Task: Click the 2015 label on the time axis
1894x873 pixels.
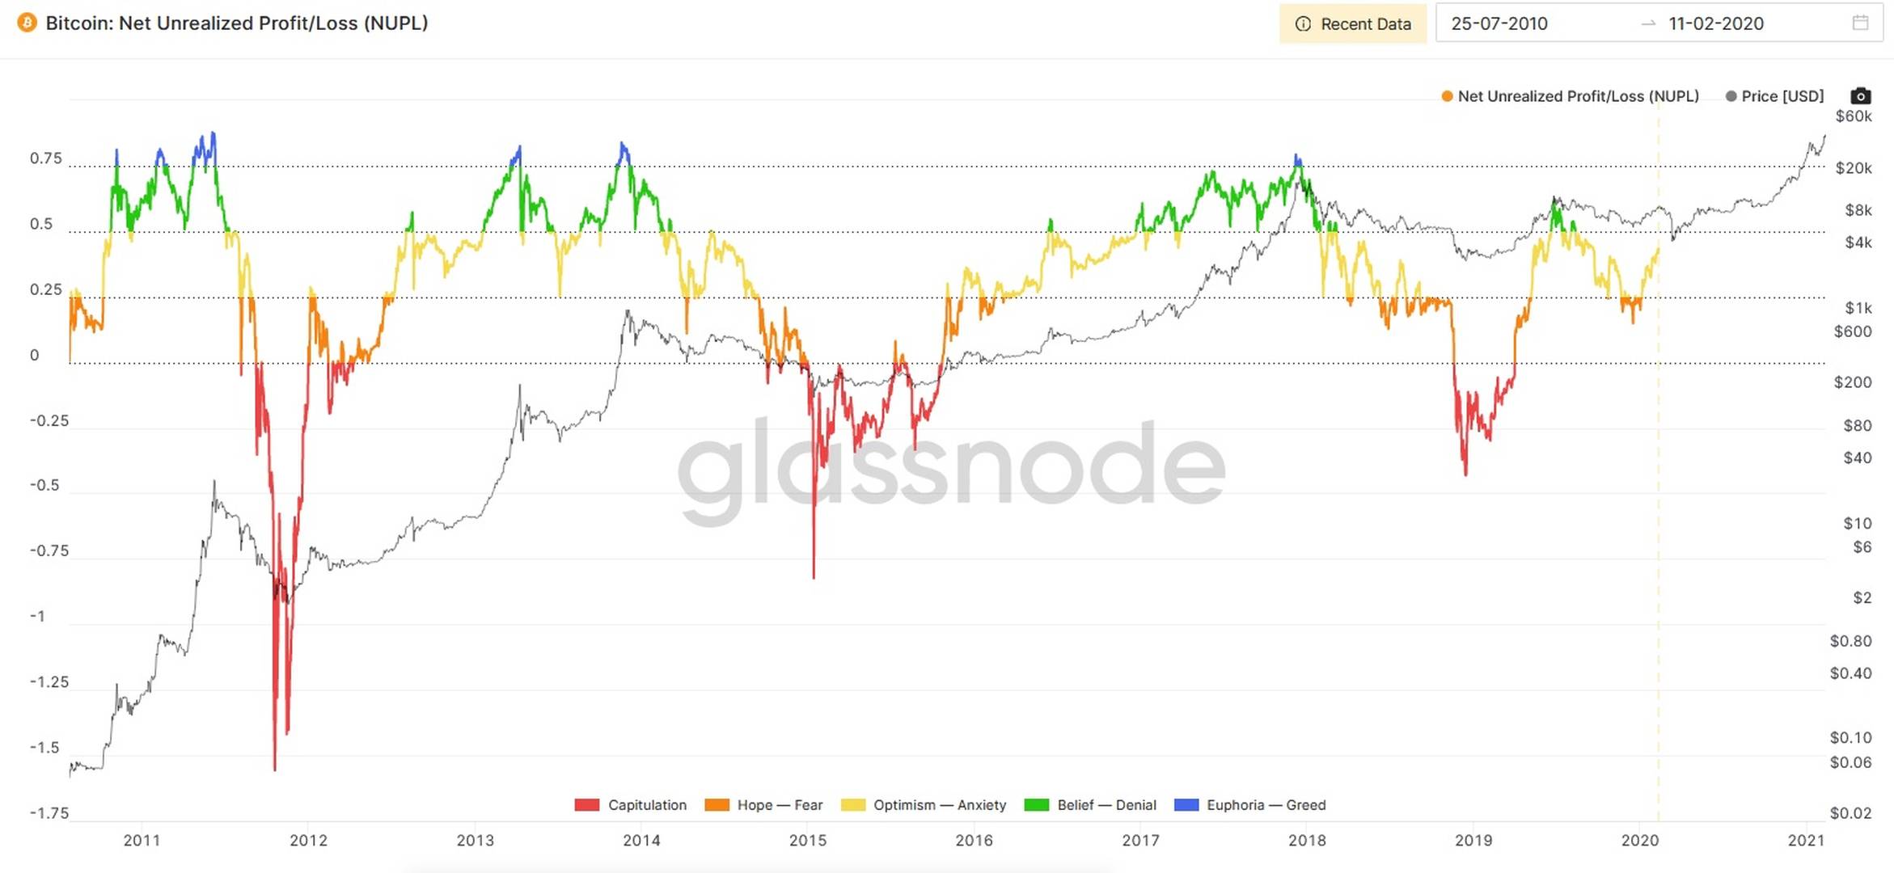Action: 807,841
